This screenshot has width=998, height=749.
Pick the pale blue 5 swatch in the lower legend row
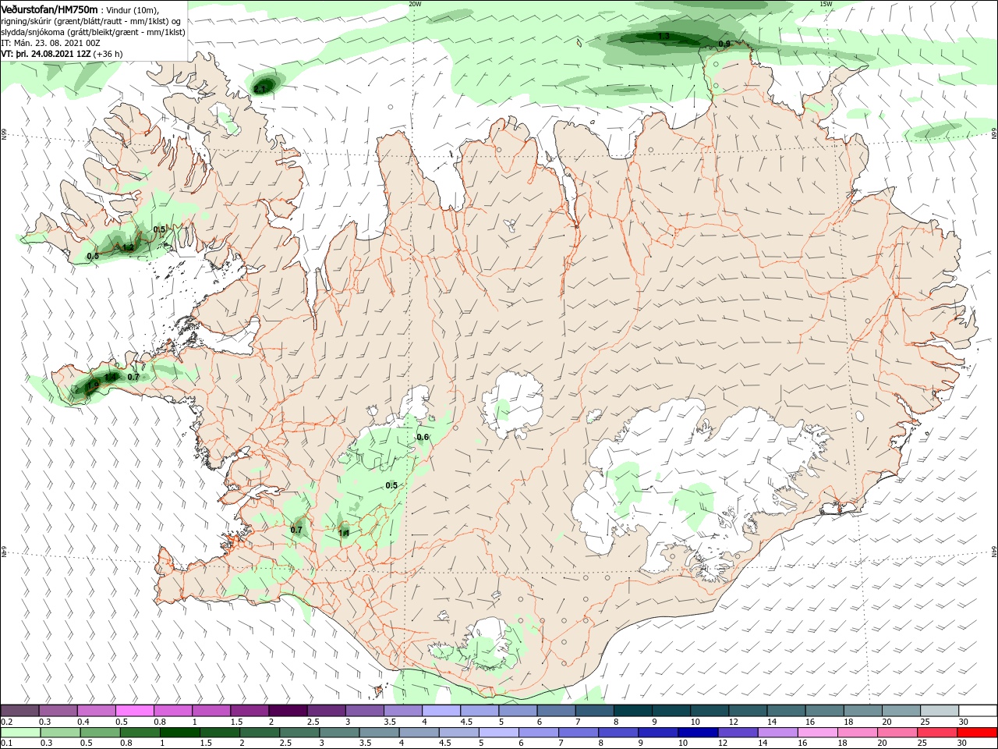499,732
